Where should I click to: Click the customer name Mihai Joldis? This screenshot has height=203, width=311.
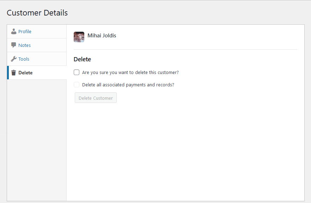point(102,36)
